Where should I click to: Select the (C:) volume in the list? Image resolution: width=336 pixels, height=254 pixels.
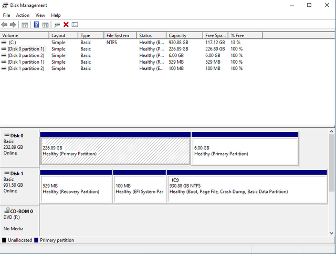pos(12,42)
